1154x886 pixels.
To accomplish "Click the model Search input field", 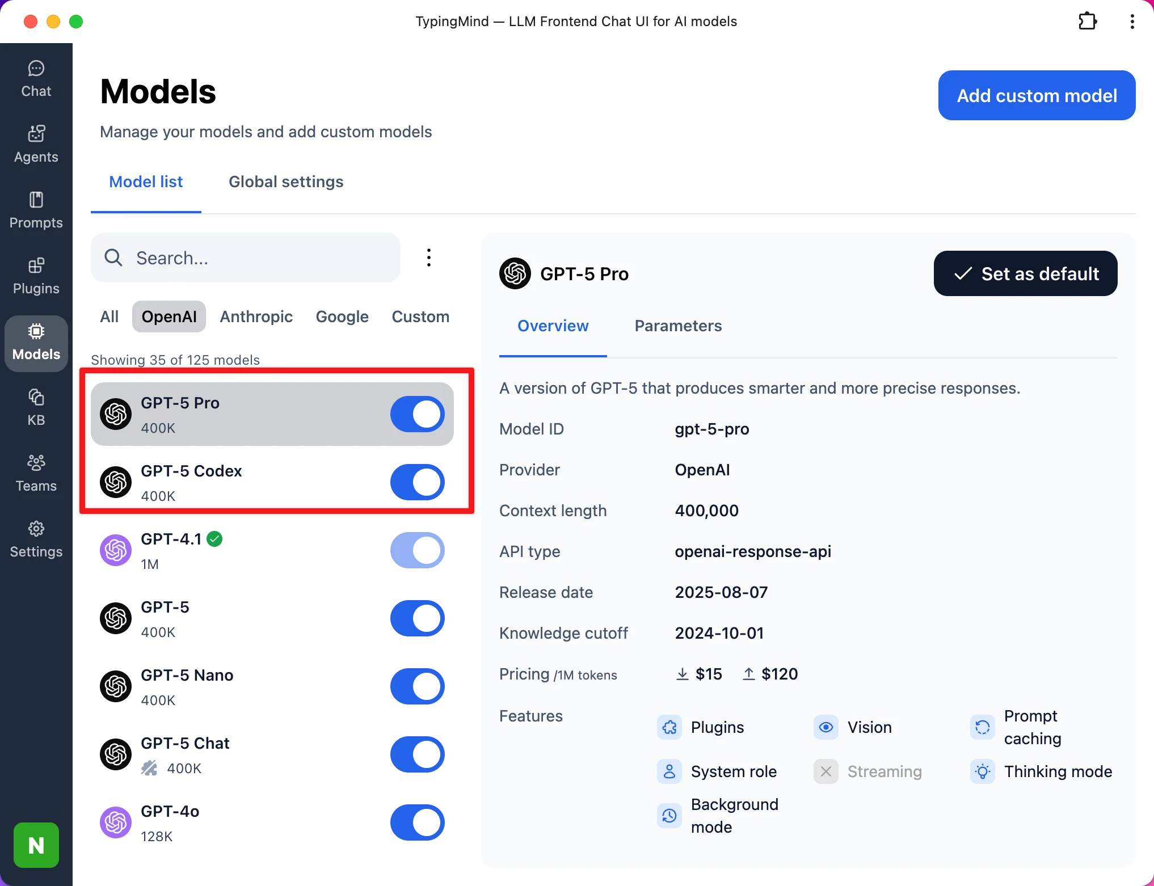I will (246, 258).
